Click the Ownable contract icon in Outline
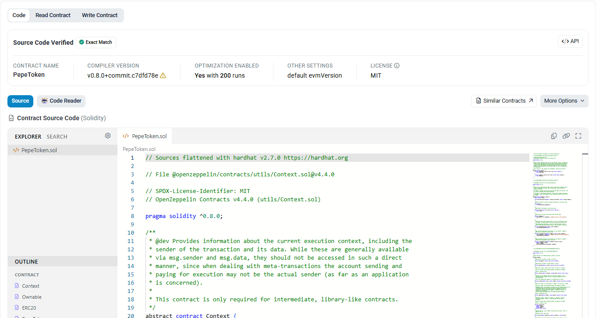This screenshot has width=596, height=318. click(x=17, y=297)
